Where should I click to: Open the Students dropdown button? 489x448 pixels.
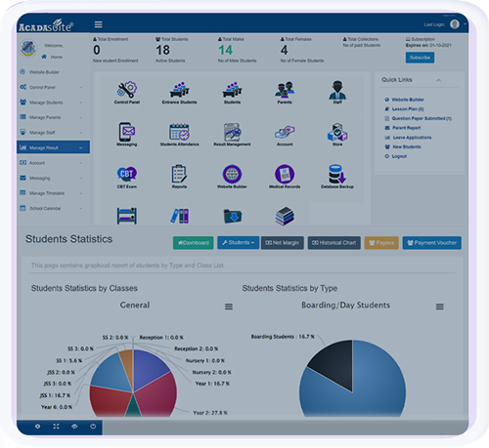[x=239, y=243]
